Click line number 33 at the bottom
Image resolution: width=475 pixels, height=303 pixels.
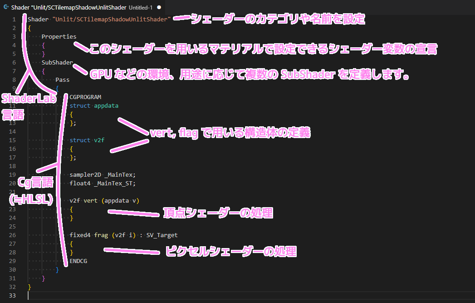(x=13, y=295)
